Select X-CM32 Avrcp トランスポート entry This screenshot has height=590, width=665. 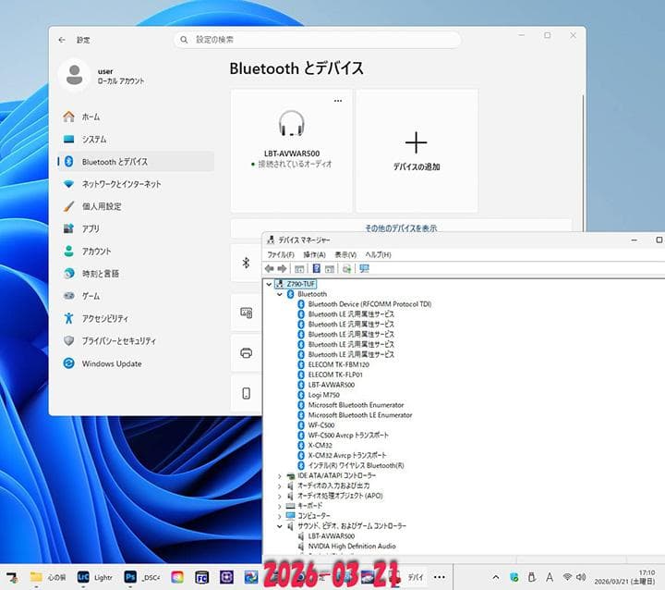click(347, 455)
